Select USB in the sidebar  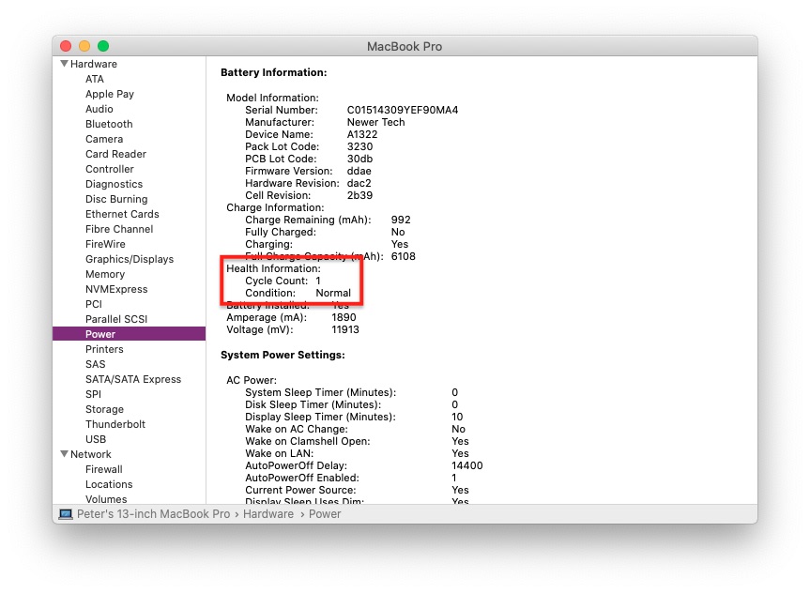pos(96,438)
